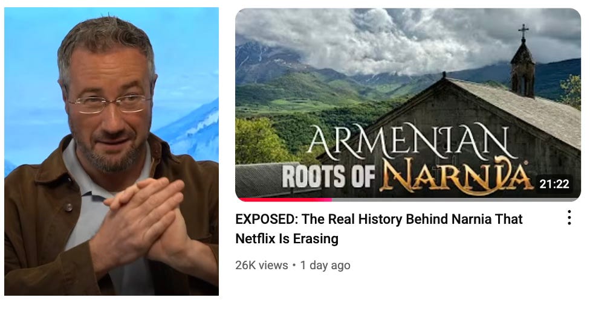Viewport: 590px width, 309px height.
Task: Click the gray unwatched part of progress bar
Action: pos(455,200)
